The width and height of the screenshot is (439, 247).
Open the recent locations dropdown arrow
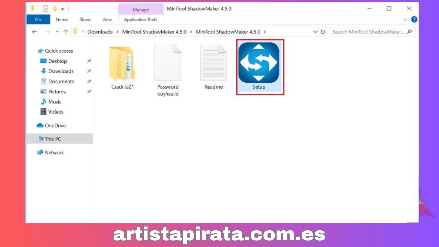[57, 32]
